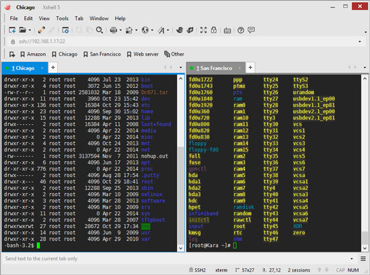
Task: Open the session Properties gear icon
Action: (x=65, y=30)
